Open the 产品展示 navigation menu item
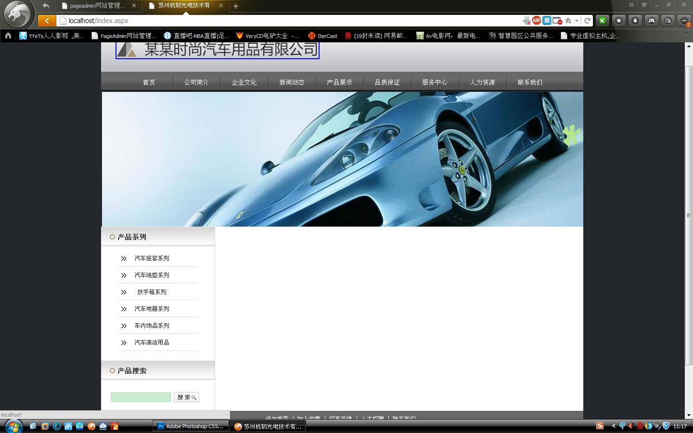 point(339,82)
